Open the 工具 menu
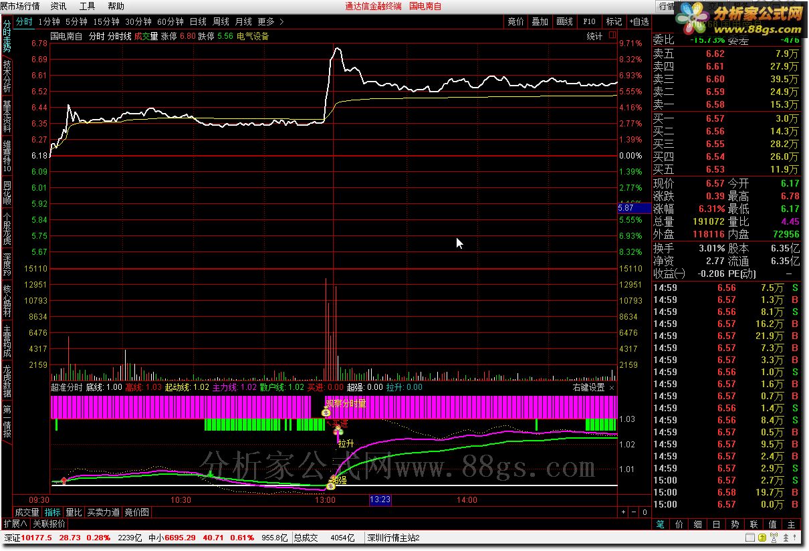Screen dimensions: 809x551 click(88, 6)
